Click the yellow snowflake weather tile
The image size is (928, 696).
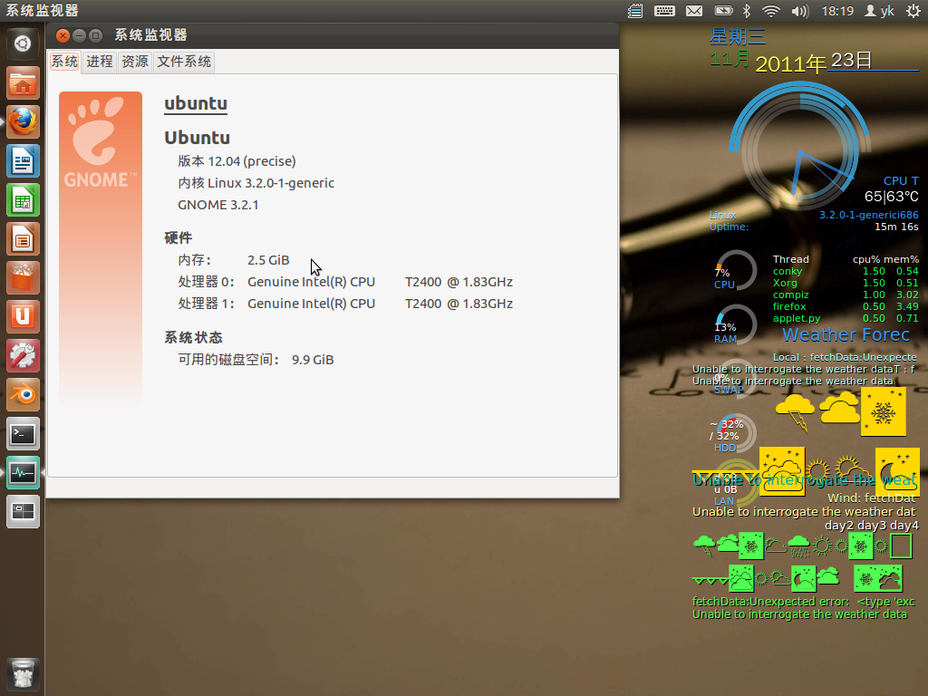[883, 412]
